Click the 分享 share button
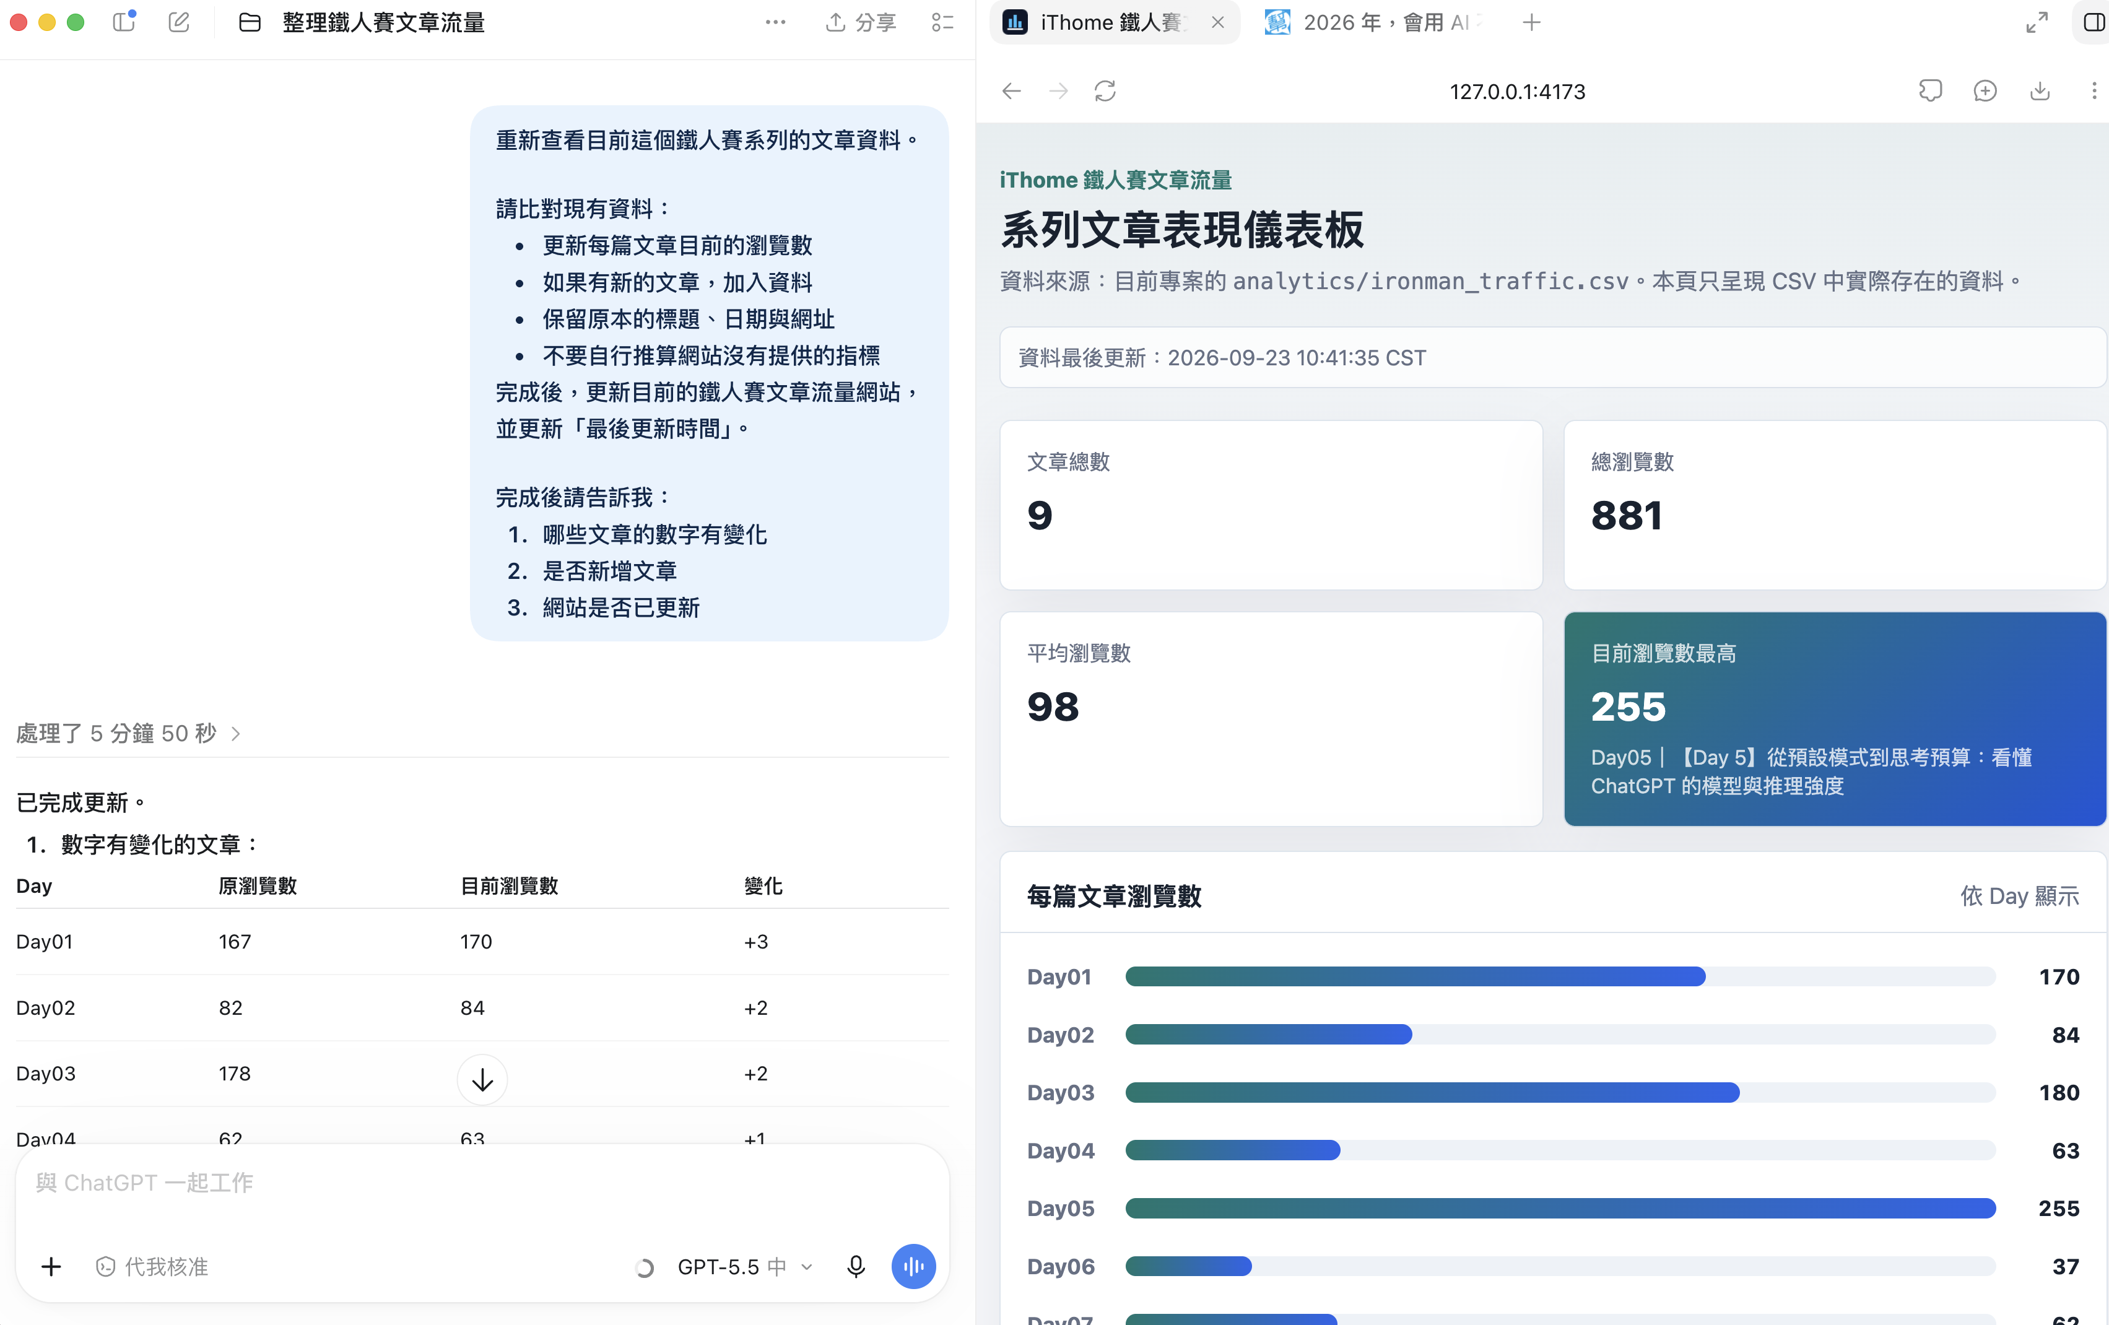 [860, 23]
